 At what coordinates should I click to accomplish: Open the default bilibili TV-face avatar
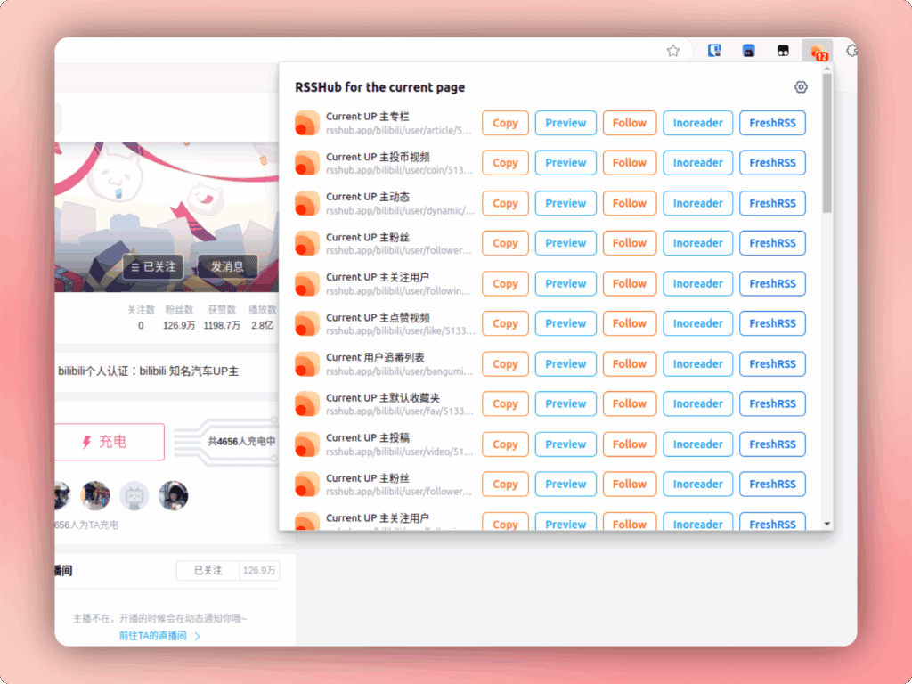[134, 495]
